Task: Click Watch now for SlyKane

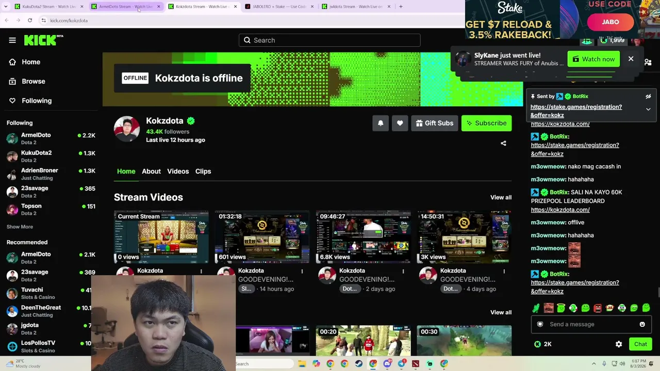Action: (x=593, y=59)
